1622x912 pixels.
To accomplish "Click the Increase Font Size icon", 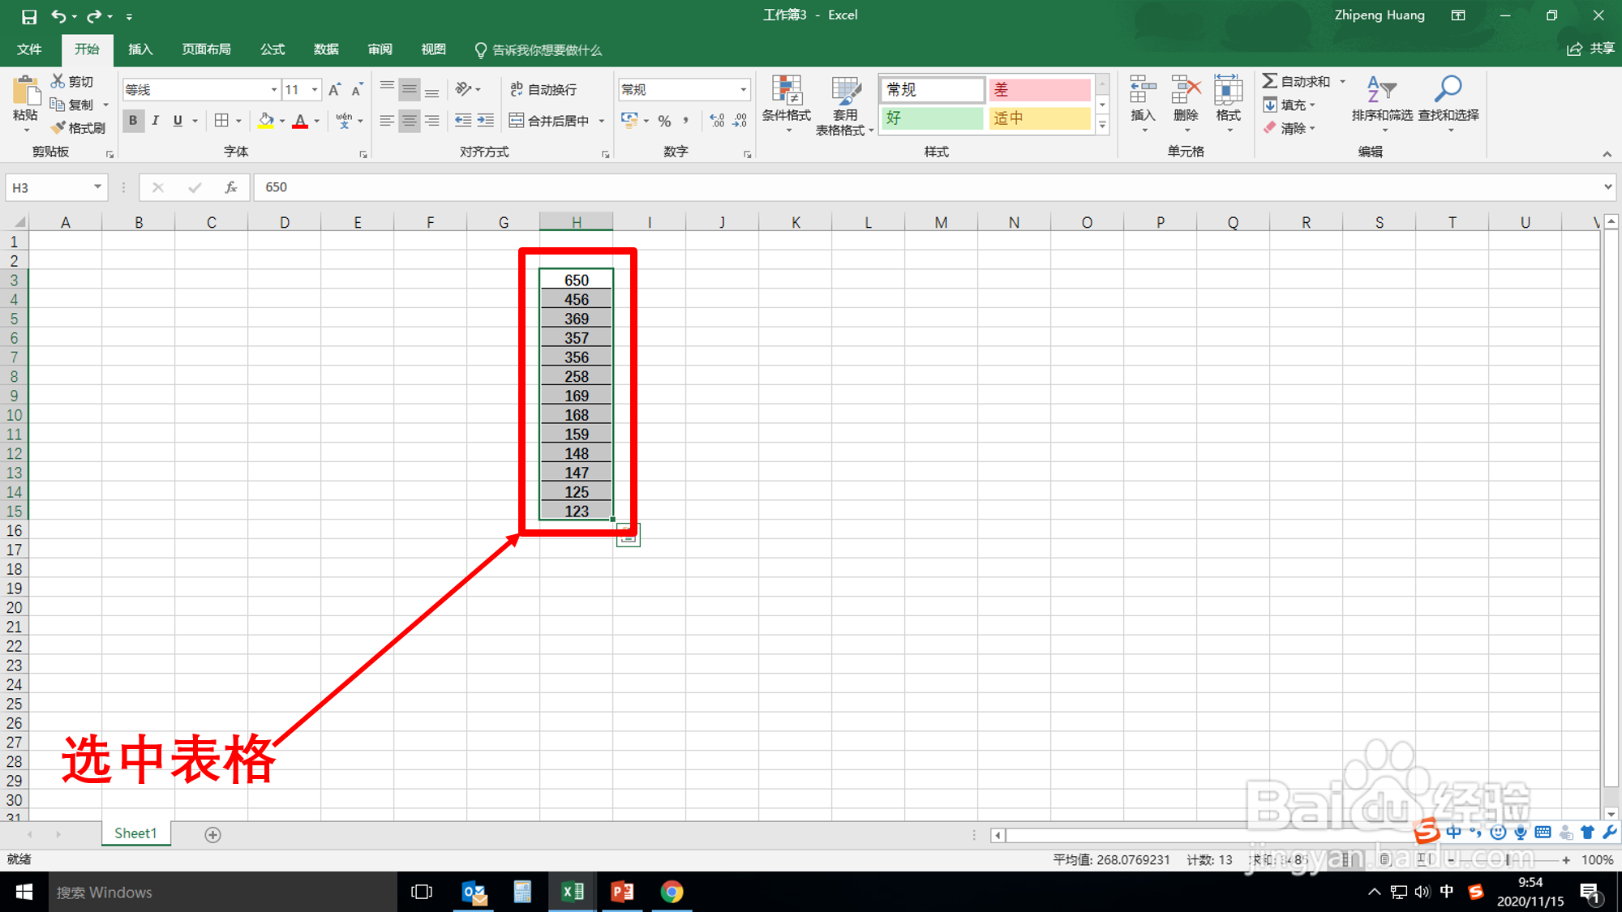I will 334,90.
